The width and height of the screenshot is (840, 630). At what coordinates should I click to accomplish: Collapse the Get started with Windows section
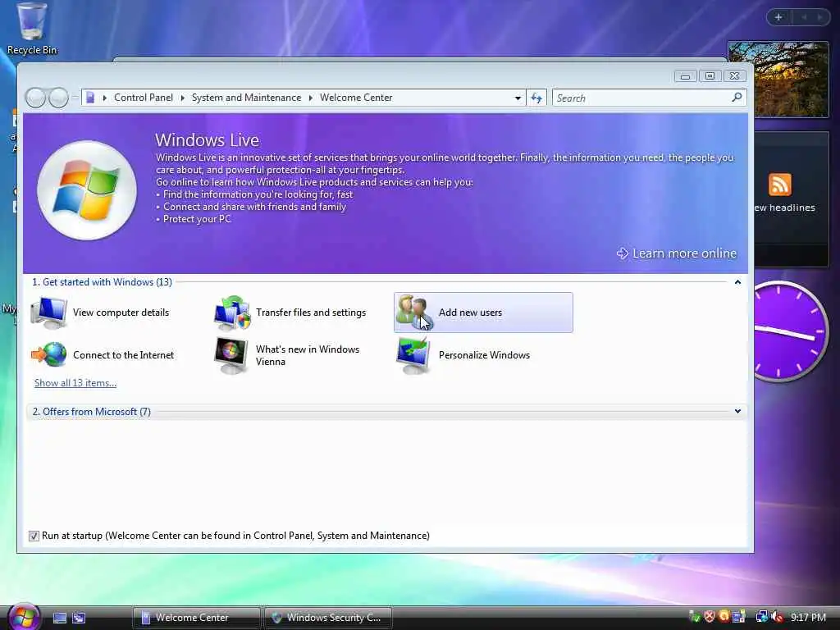(x=737, y=282)
